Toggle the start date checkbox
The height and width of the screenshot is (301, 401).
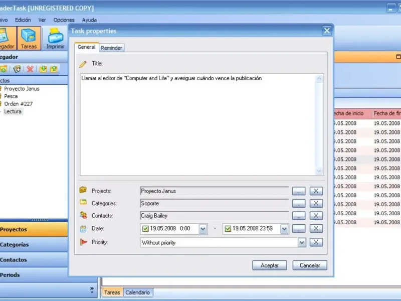click(145, 229)
